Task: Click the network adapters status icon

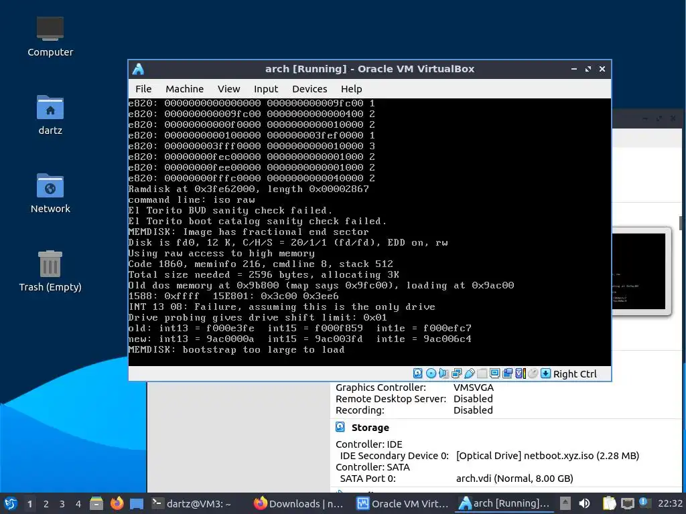Action: [456, 373]
